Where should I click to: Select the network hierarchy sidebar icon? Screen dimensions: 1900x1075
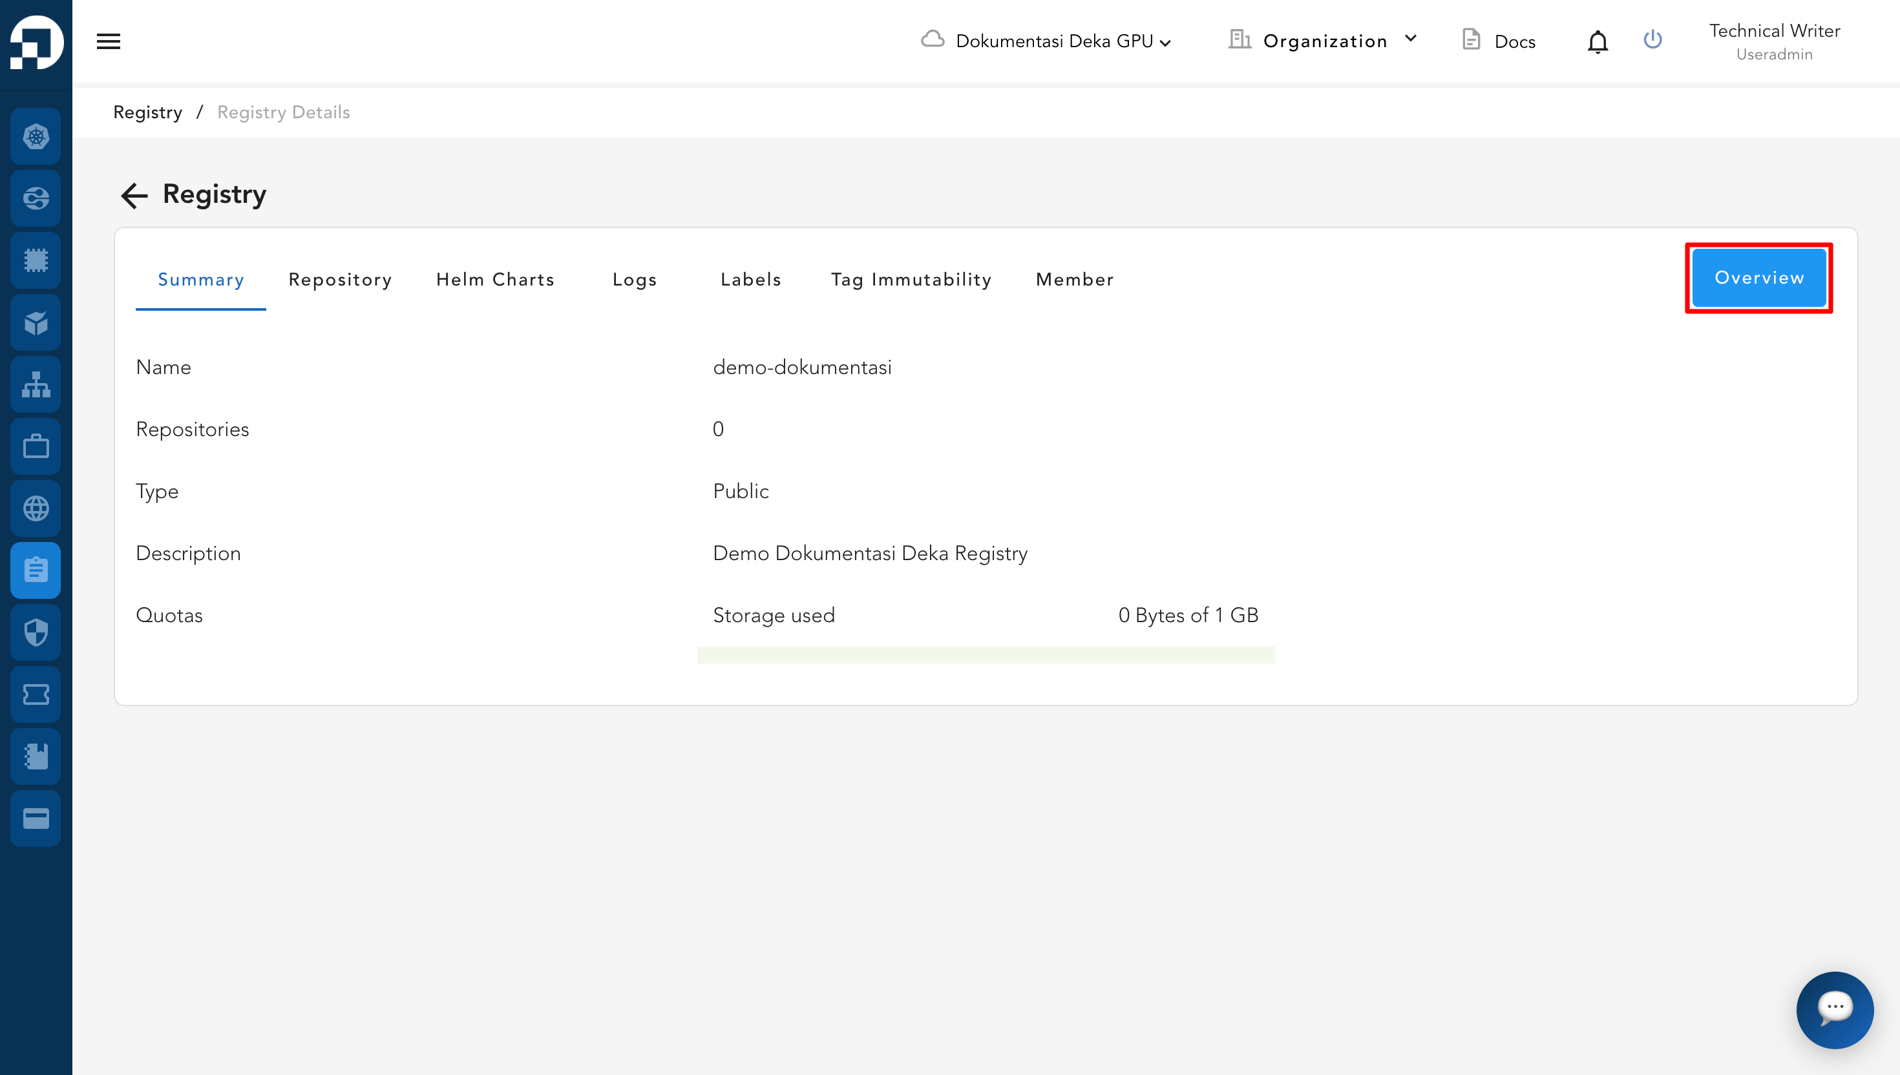click(36, 384)
